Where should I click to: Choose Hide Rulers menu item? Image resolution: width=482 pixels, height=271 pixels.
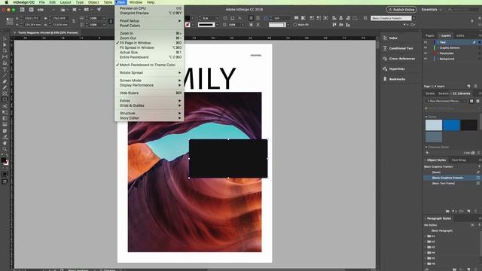click(x=149, y=93)
